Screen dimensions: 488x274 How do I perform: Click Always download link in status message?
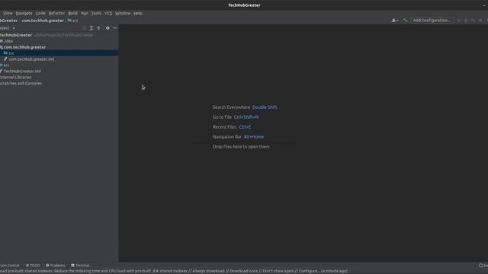tap(208, 271)
